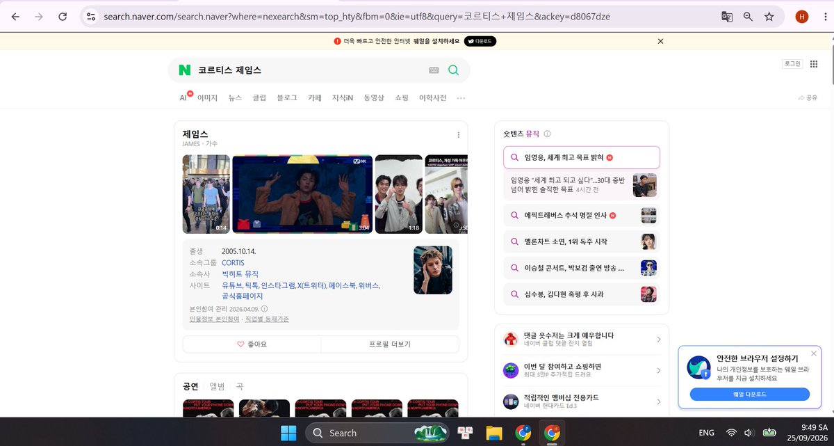Open the James profile photo
The height and width of the screenshot is (446, 834).
pyautogui.click(x=432, y=270)
